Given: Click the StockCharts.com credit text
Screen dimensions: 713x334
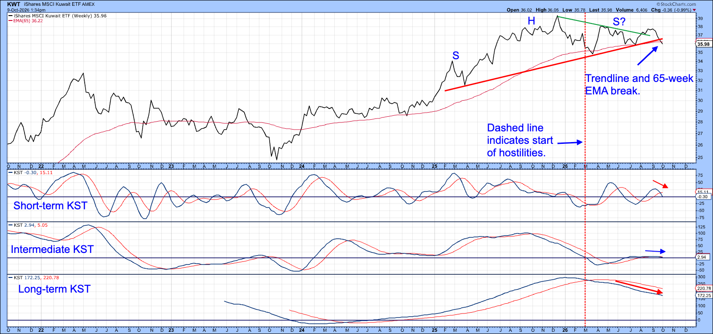Looking at the screenshot, I should [676, 4].
